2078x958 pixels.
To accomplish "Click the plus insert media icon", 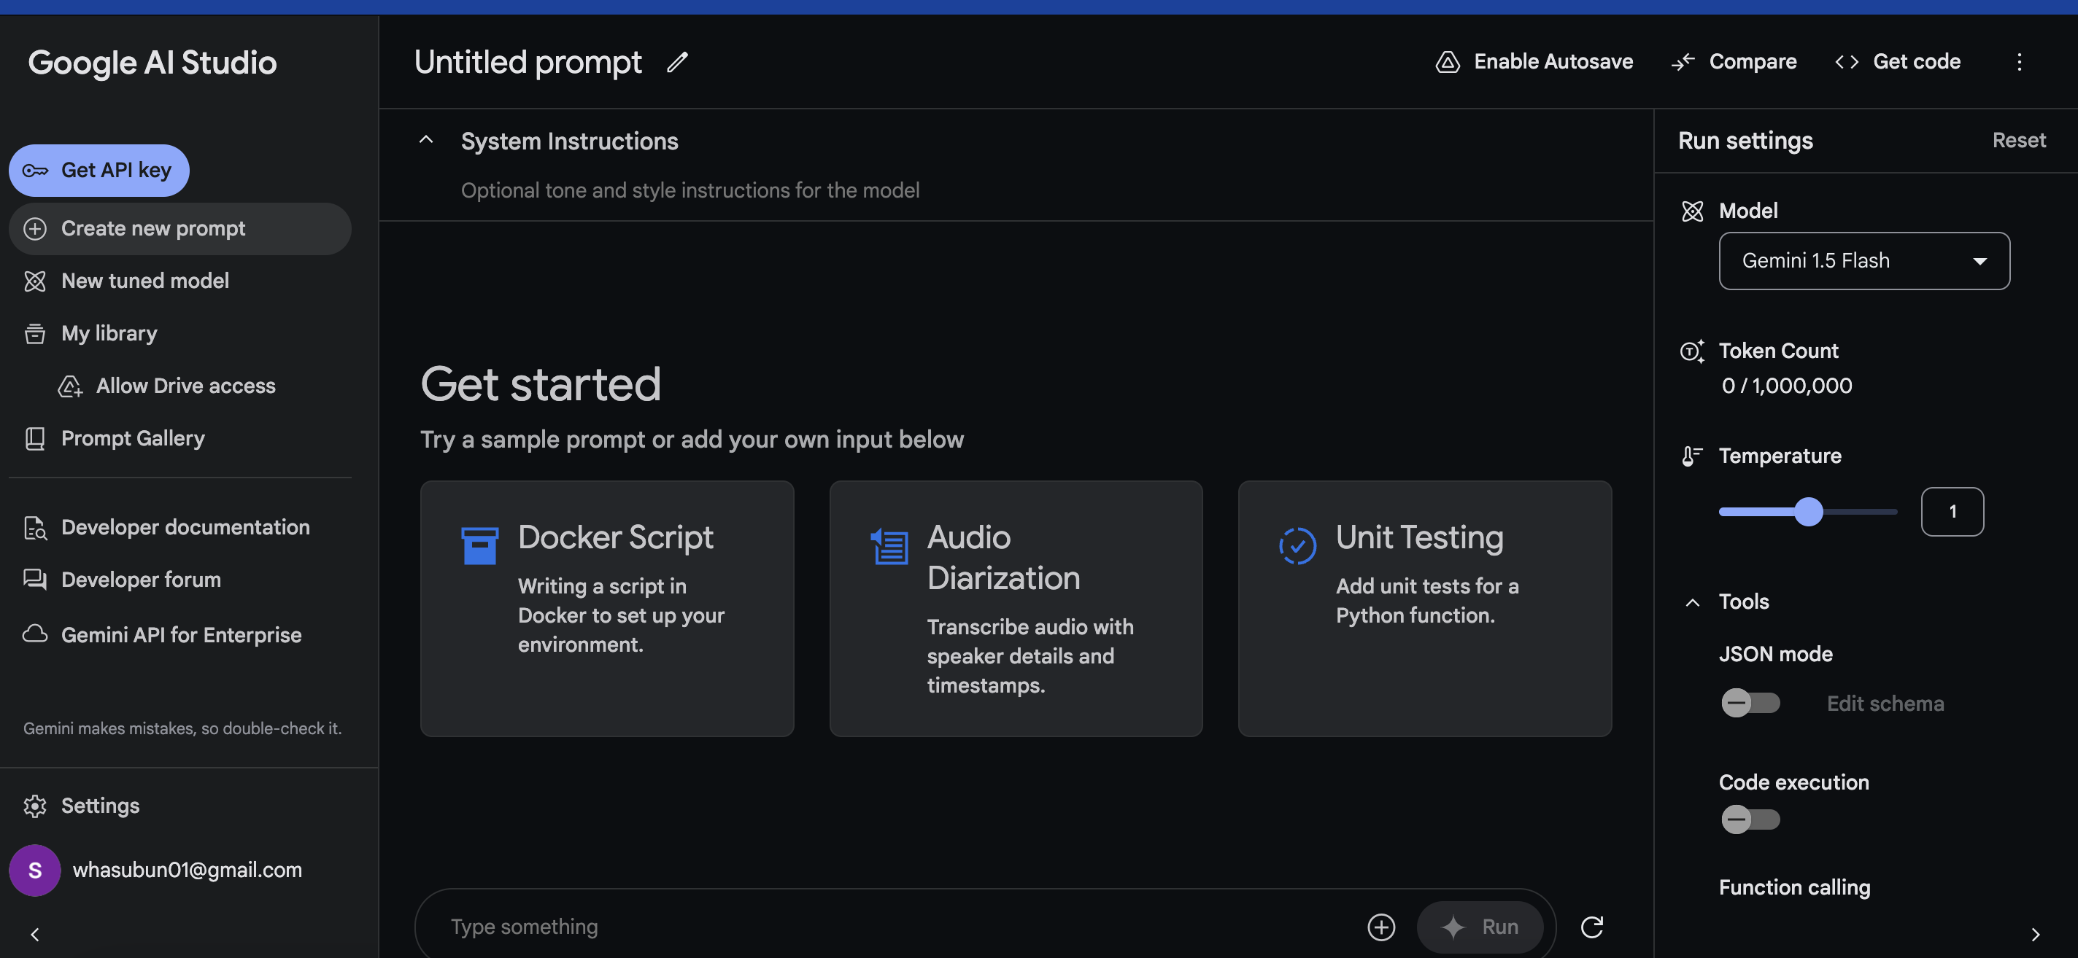I will (x=1381, y=927).
